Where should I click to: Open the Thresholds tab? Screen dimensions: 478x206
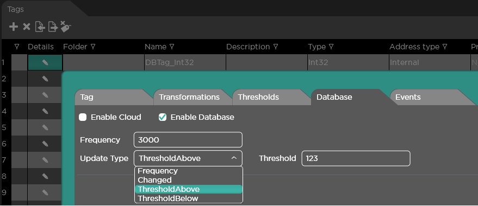271,97
